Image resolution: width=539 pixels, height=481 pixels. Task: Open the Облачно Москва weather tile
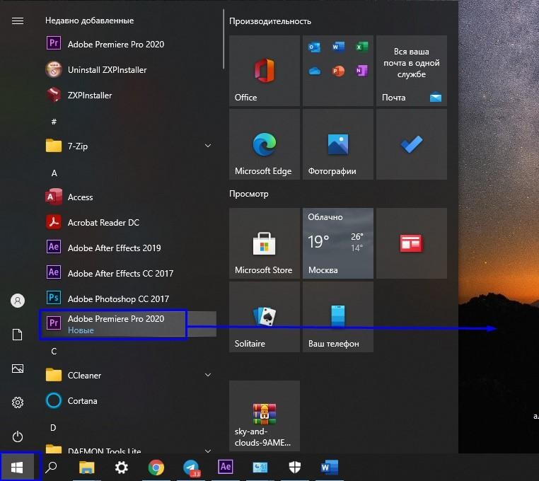tap(338, 243)
